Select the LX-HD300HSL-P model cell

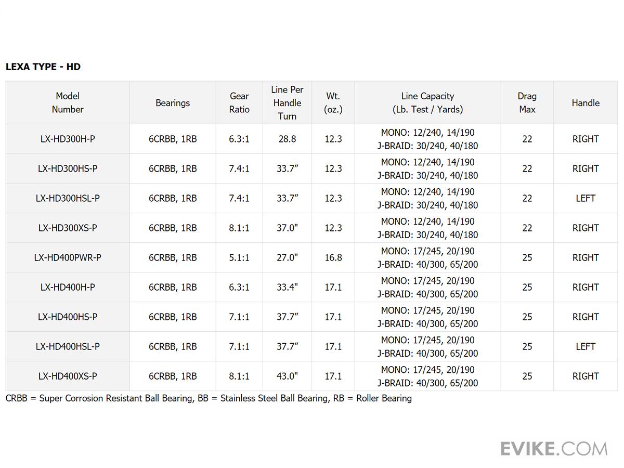pos(68,198)
